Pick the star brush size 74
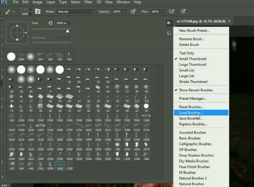The height and width of the screenshot is (187, 254). point(12,108)
